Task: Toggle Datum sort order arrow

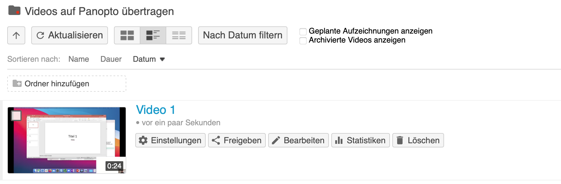Action: (x=162, y=59)
